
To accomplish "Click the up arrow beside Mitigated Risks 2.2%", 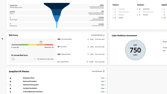I will (x=88, y=54).
